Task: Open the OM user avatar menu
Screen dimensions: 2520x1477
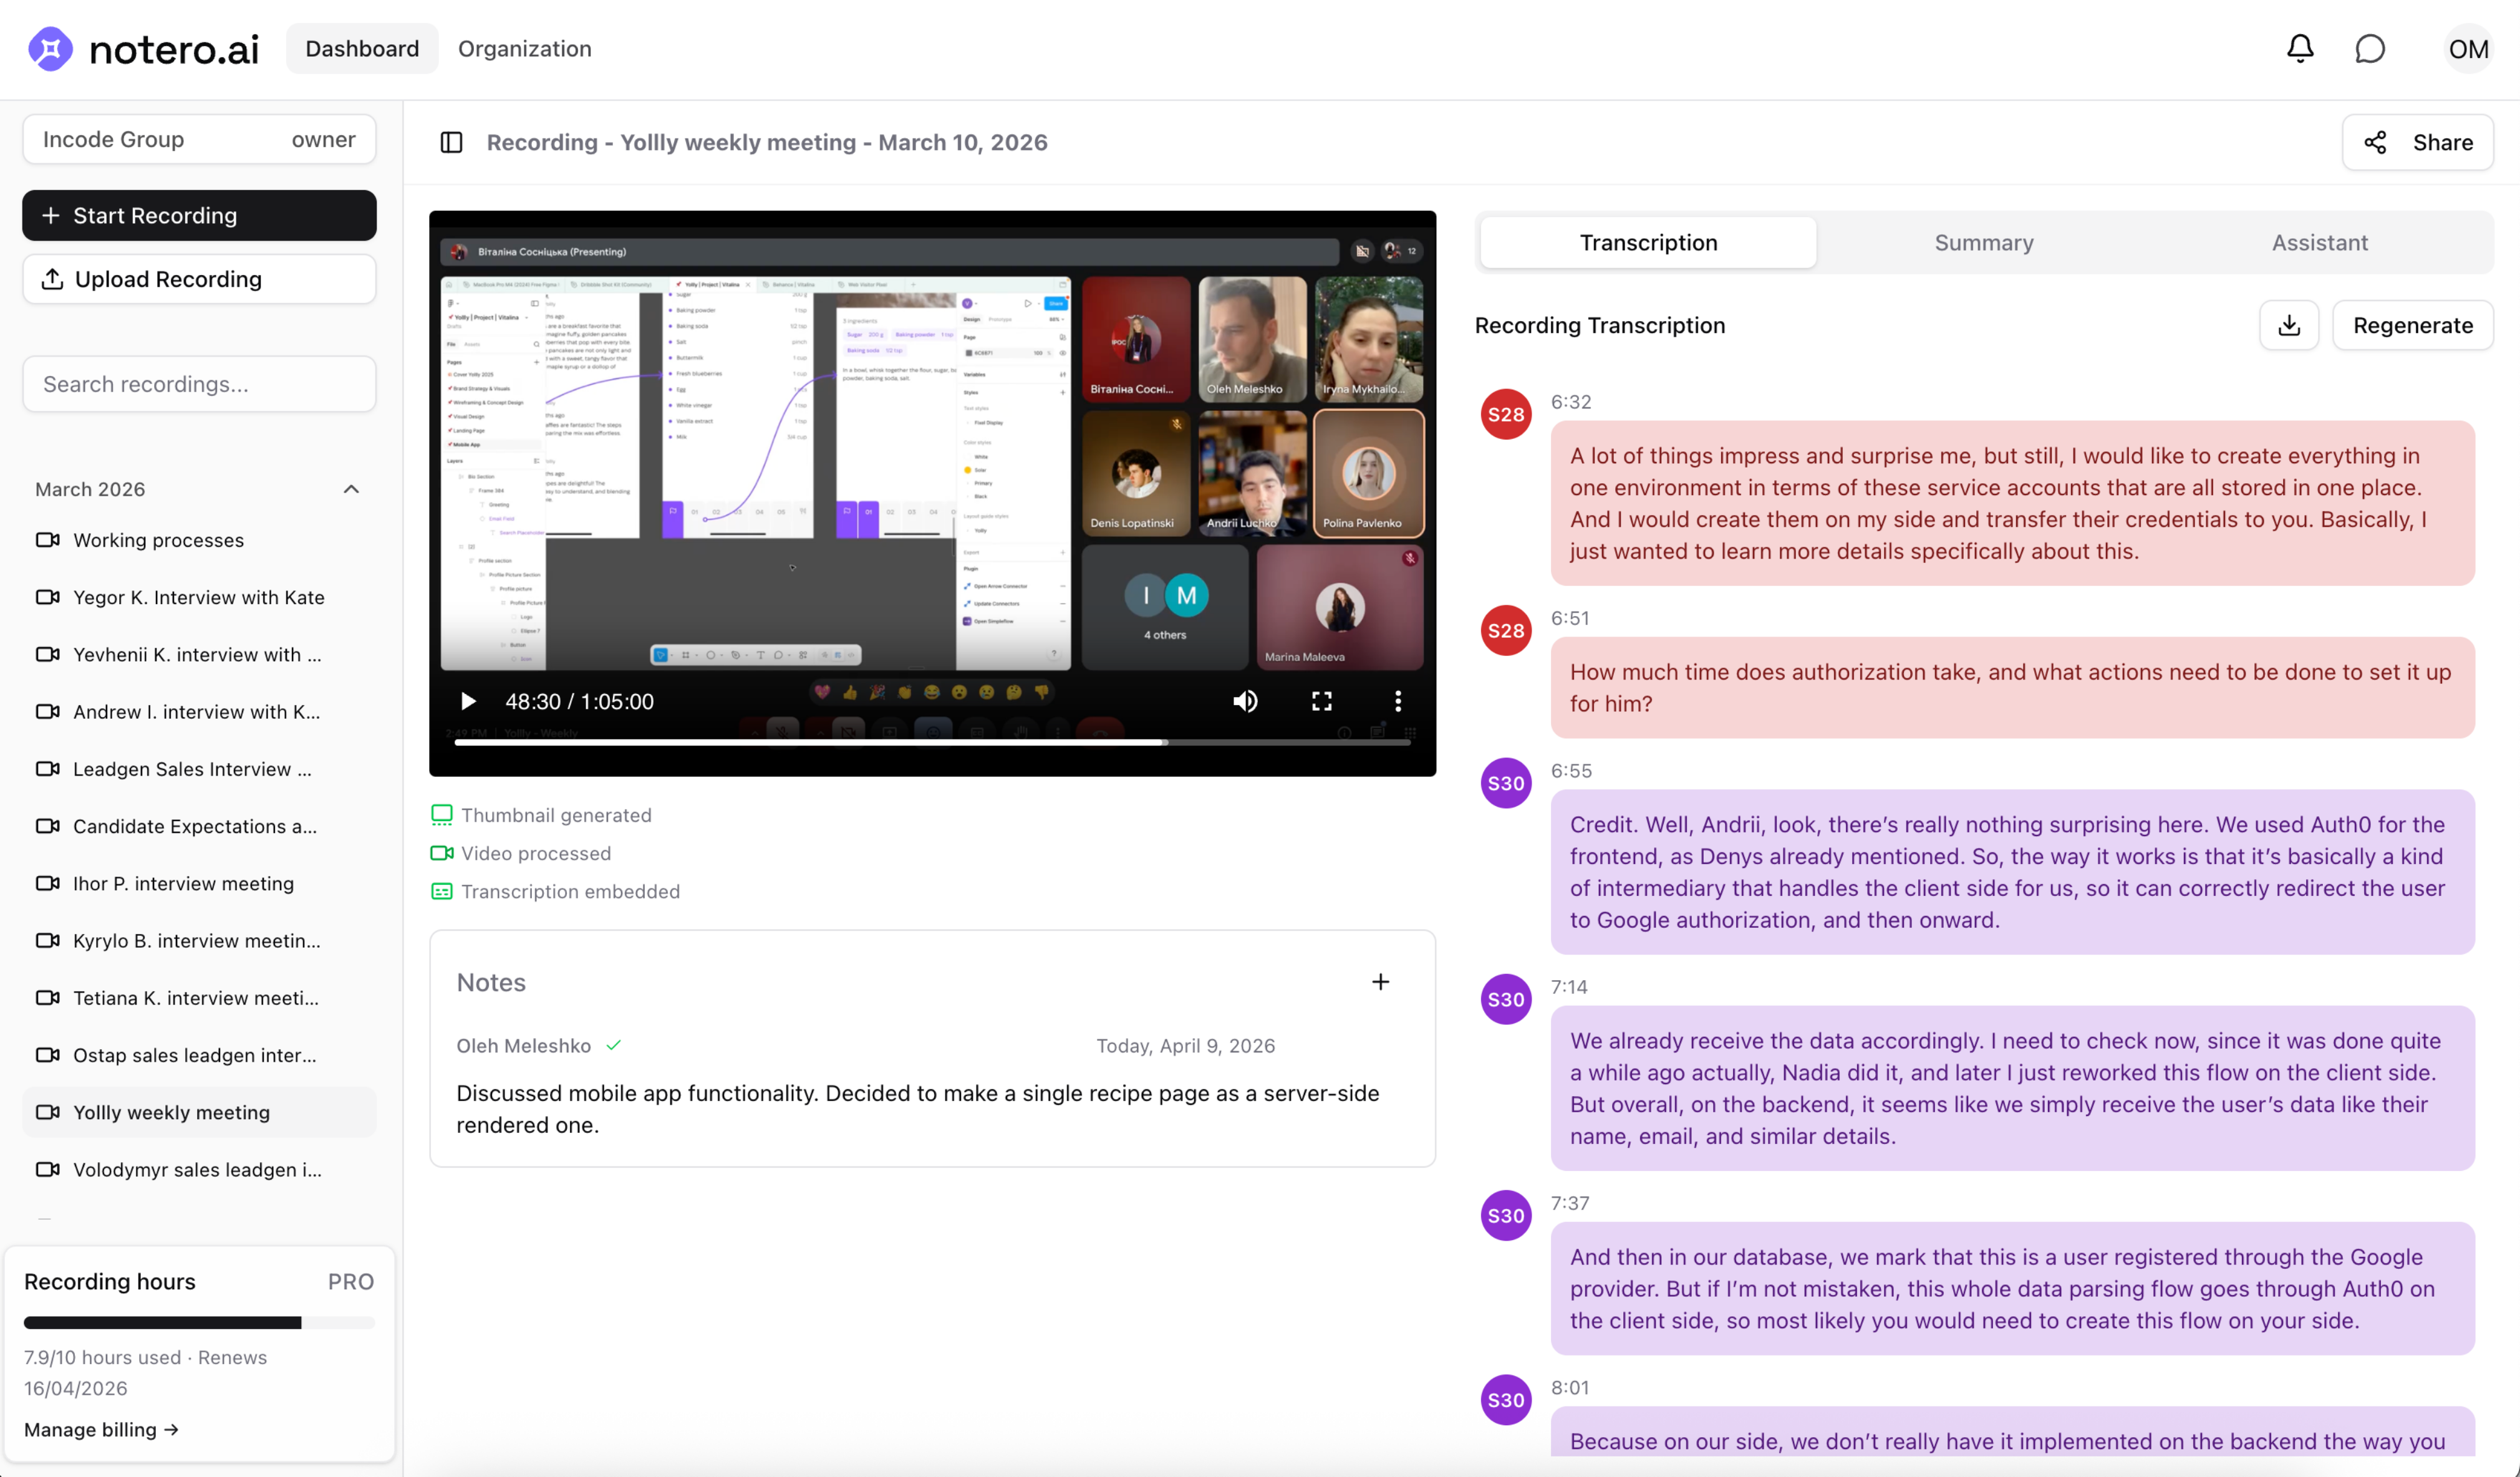Action: 2467,48
